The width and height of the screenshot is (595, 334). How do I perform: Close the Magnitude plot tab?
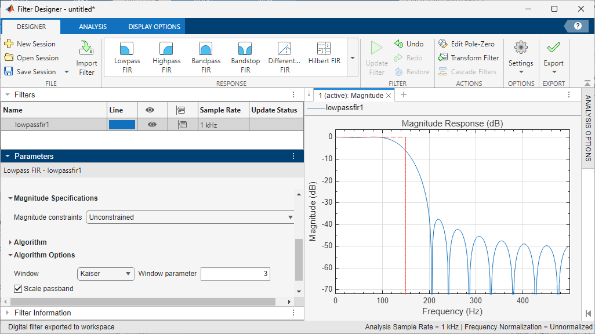[389, 96]
